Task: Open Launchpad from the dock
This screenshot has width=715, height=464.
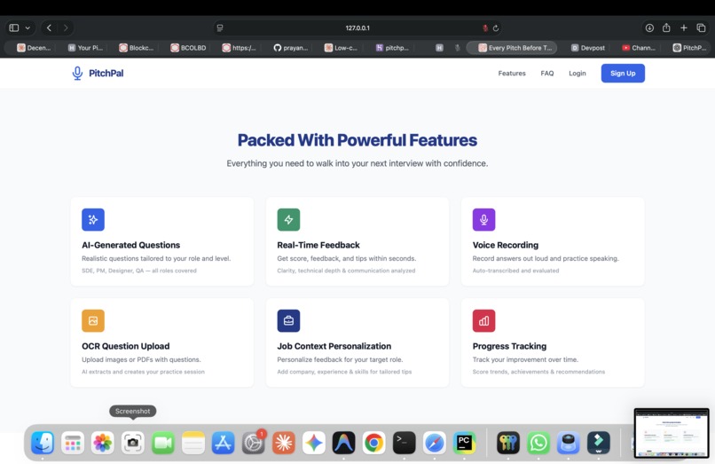Action: (x=73, y=443)
